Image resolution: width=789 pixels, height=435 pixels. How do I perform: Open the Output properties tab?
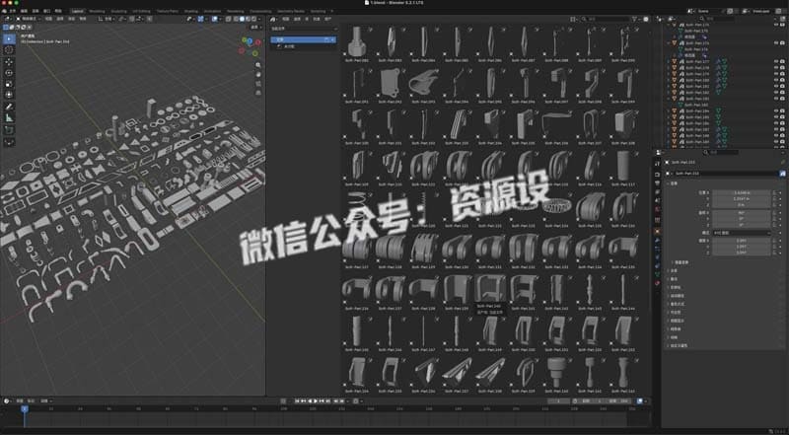pos(657,182)
